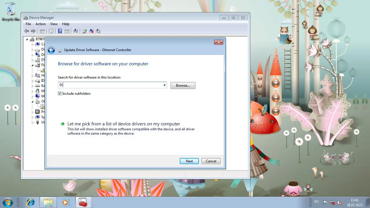Click the Disable toolbar icon with down arrow
The width and height of the screenshot is (370, 208).
pos(98,31)
